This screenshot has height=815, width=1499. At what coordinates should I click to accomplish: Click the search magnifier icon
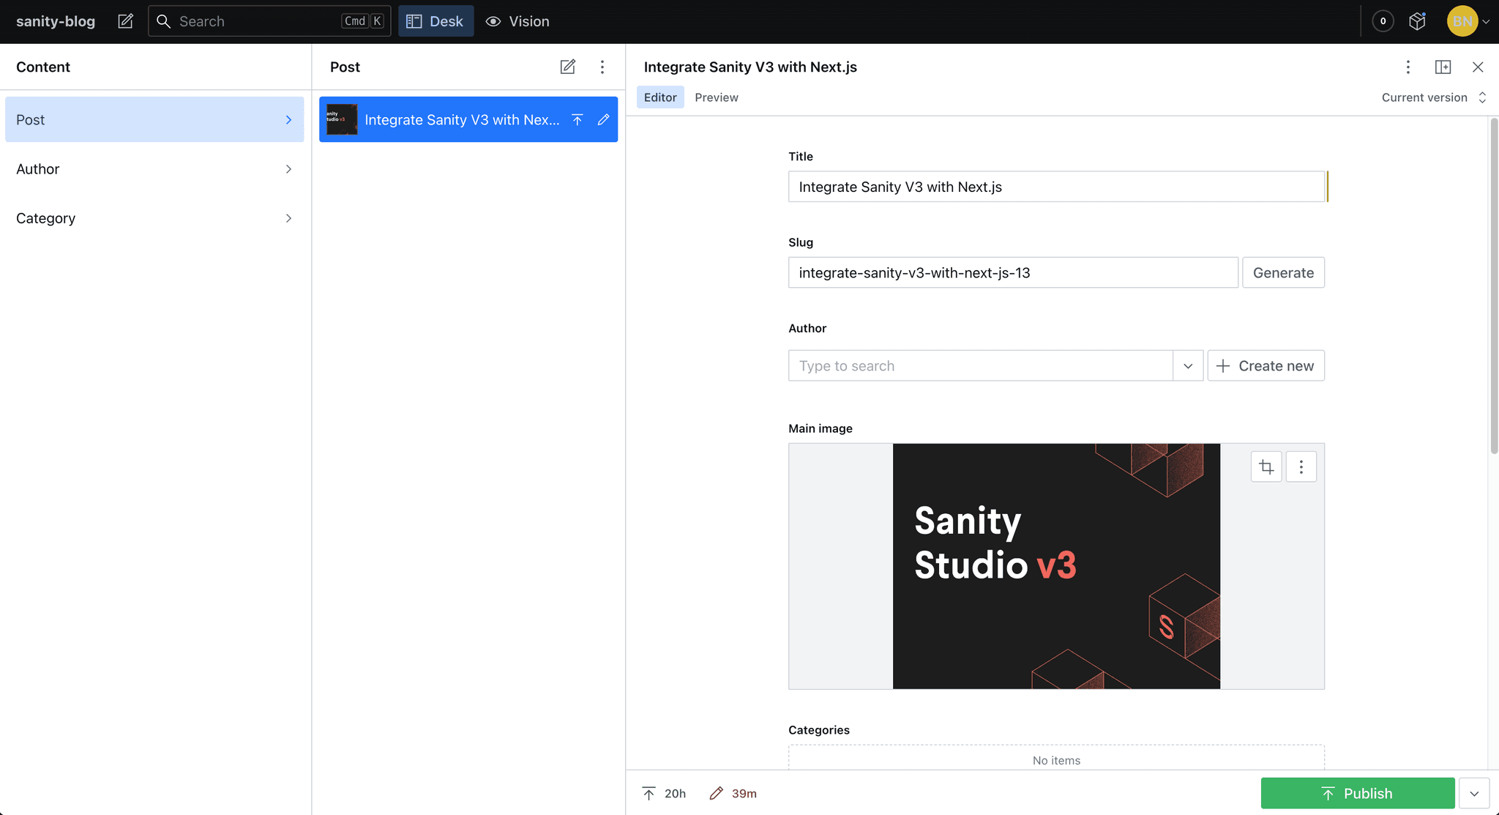click(164, 21)
